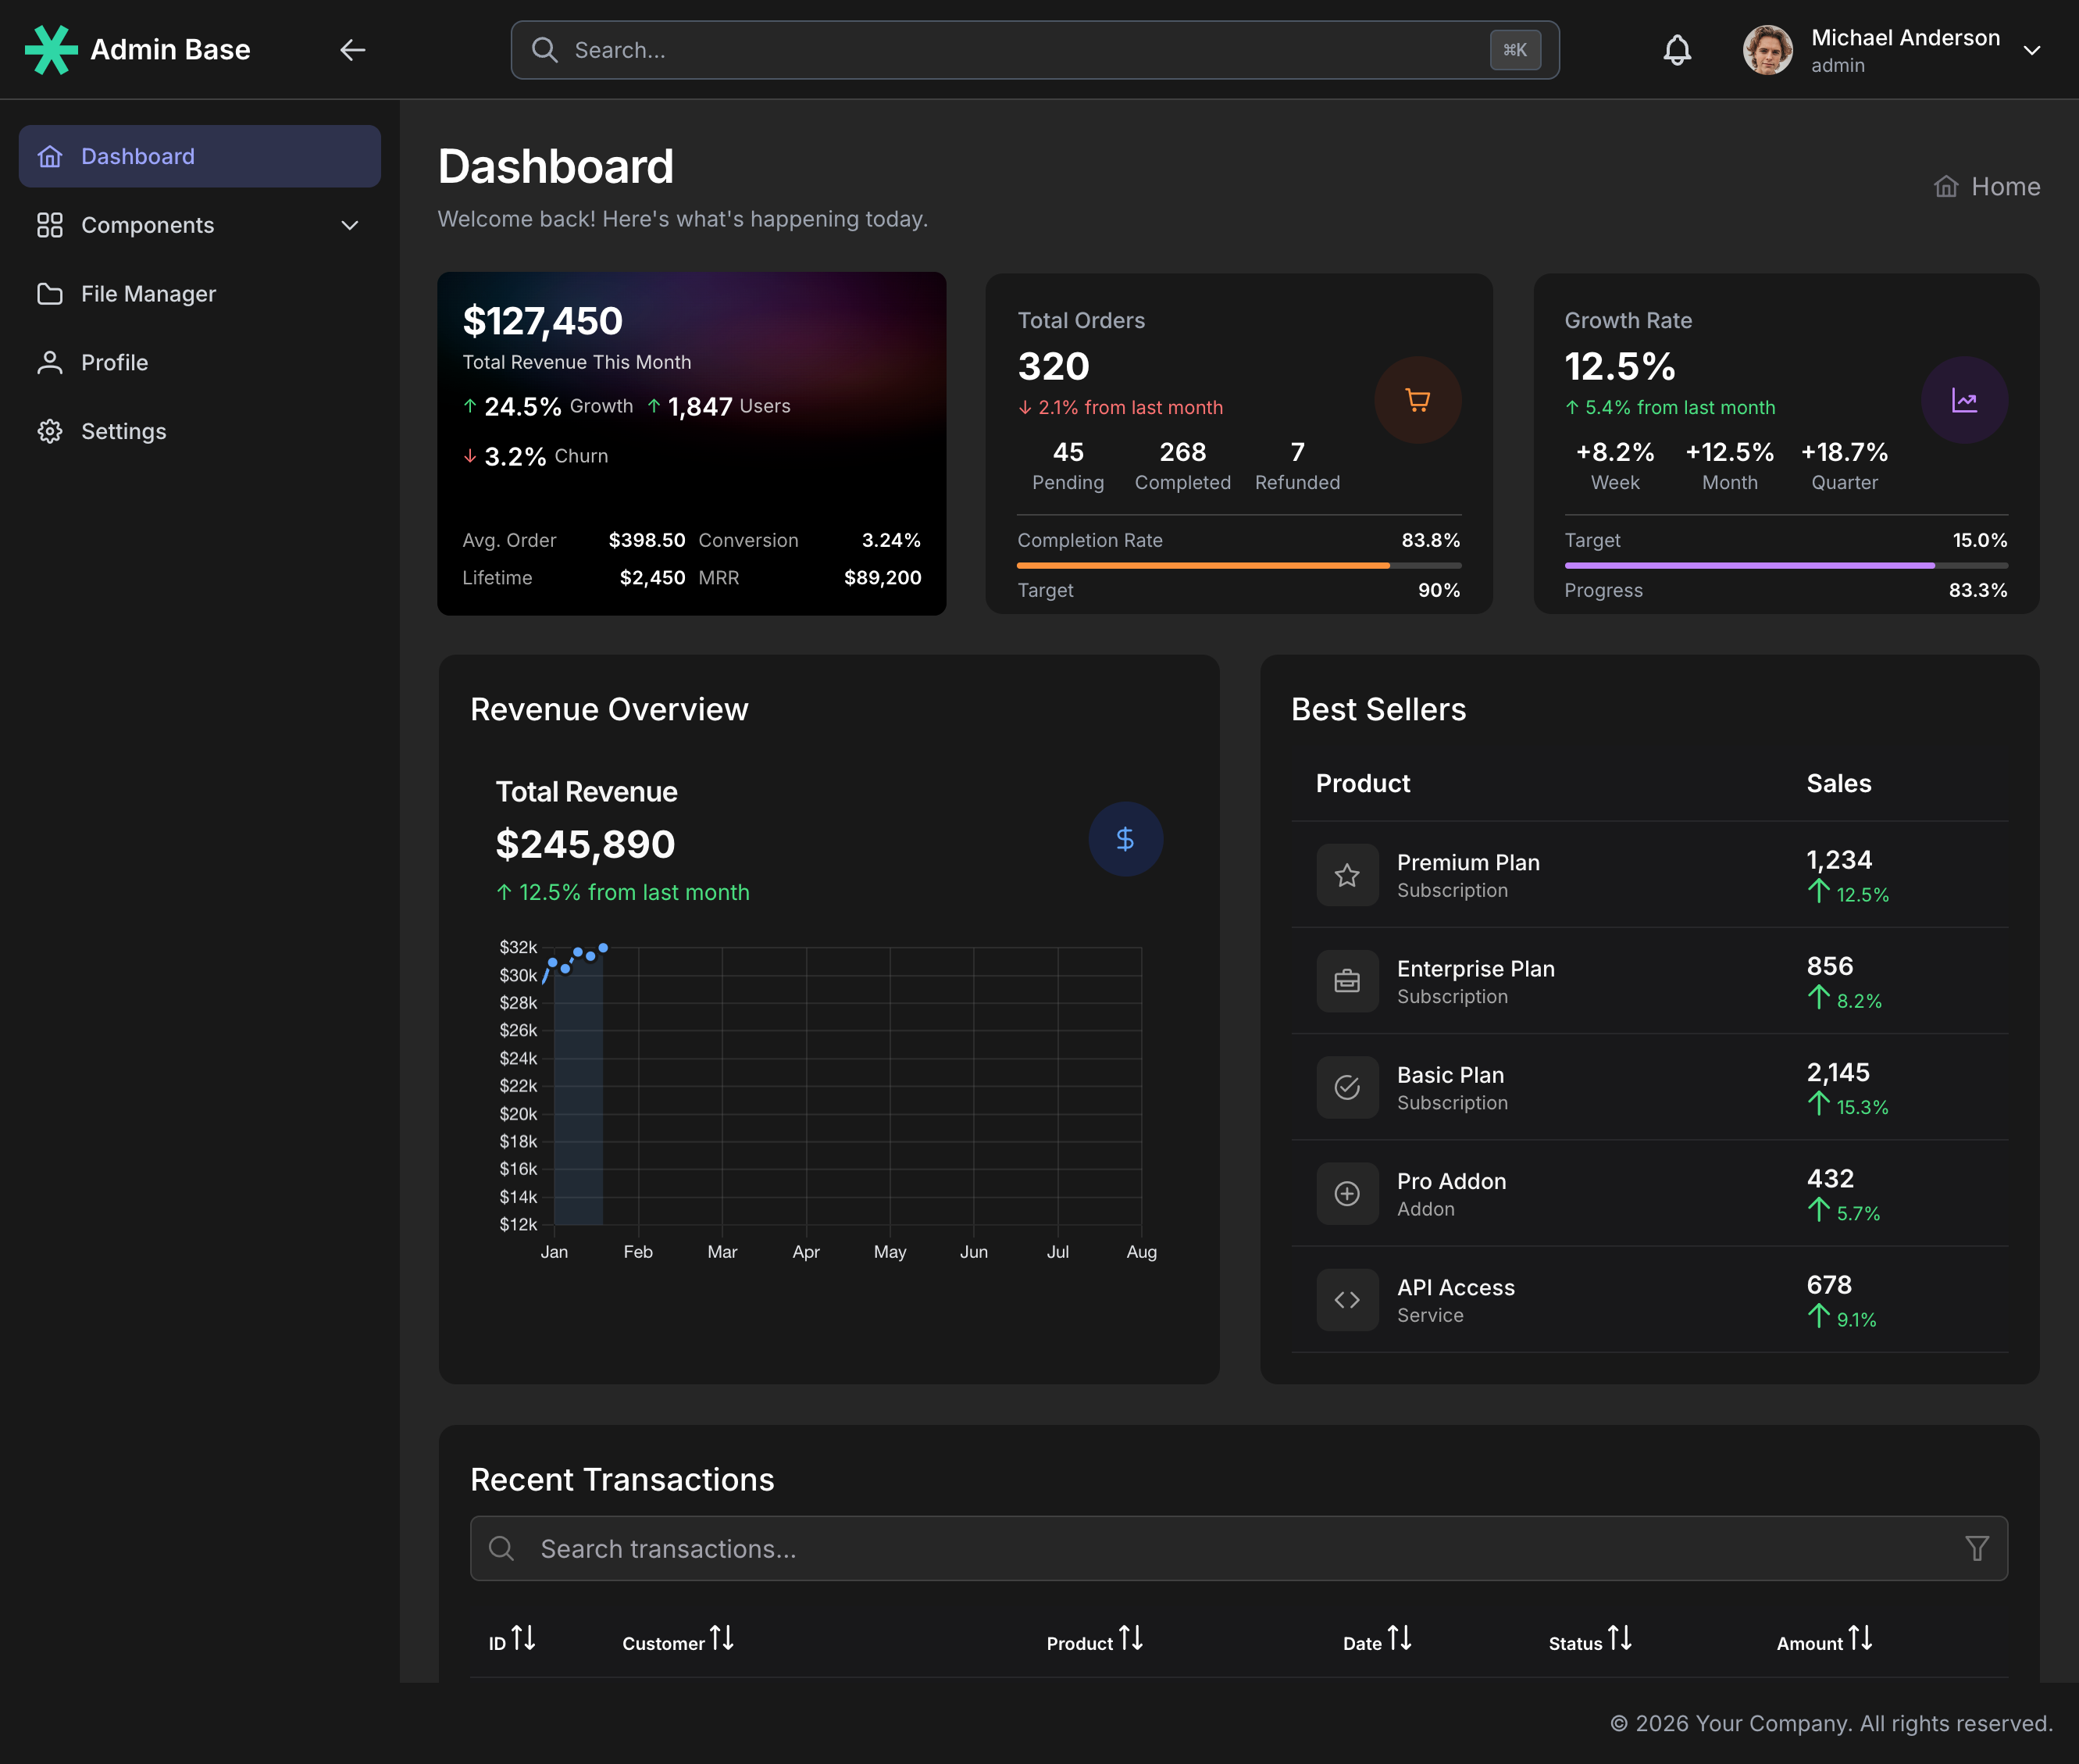Click the Home icon breadcrumb

click(1946, 186)
